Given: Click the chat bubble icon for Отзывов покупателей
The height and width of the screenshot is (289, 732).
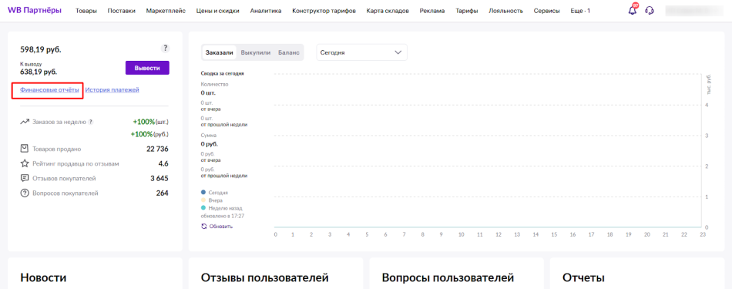Looking at the screenshot, I should pyautogui.click(x=25, y=178).
